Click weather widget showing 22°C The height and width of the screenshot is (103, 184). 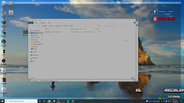coord(153,101)
